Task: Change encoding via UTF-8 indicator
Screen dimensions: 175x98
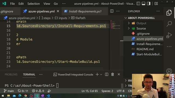Action: tap(121, 91)
